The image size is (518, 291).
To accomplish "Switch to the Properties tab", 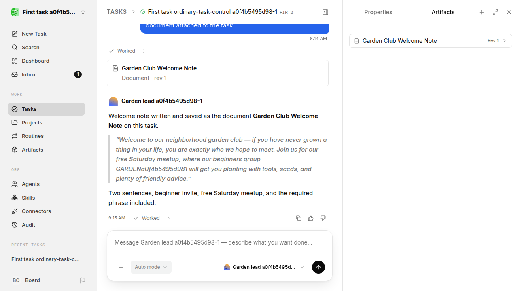I will pyautogui.click(x=378, y=12).
